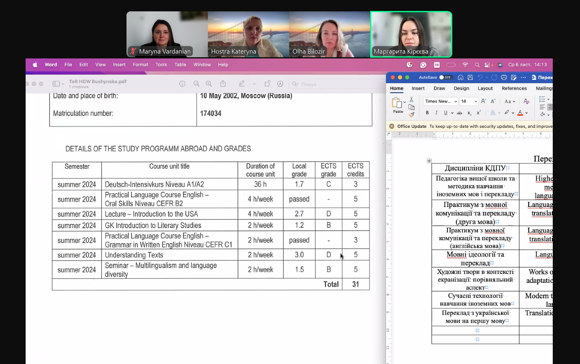Click the bullets list icon
Image resolution: width=580 pixels, height=364 pixels.
542,99
